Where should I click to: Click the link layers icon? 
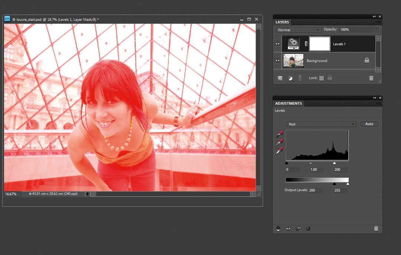(x=300, y=78)
